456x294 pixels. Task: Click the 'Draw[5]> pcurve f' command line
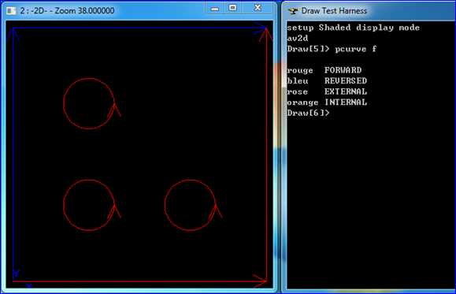332,49
